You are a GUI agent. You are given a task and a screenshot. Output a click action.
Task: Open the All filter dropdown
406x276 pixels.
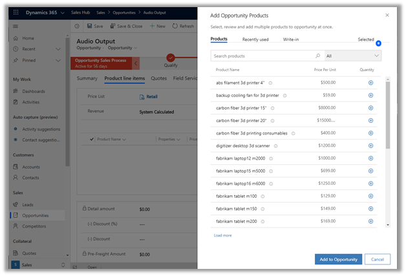click(352, 56)
